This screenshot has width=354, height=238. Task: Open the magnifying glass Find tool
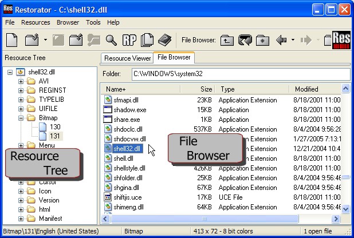click(x=111, y=40)
